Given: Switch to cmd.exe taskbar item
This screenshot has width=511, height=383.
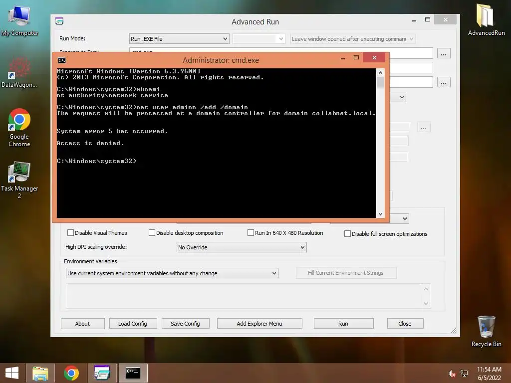Looking at the screenshot, I should pyautogui.click(x=133, y=373).
